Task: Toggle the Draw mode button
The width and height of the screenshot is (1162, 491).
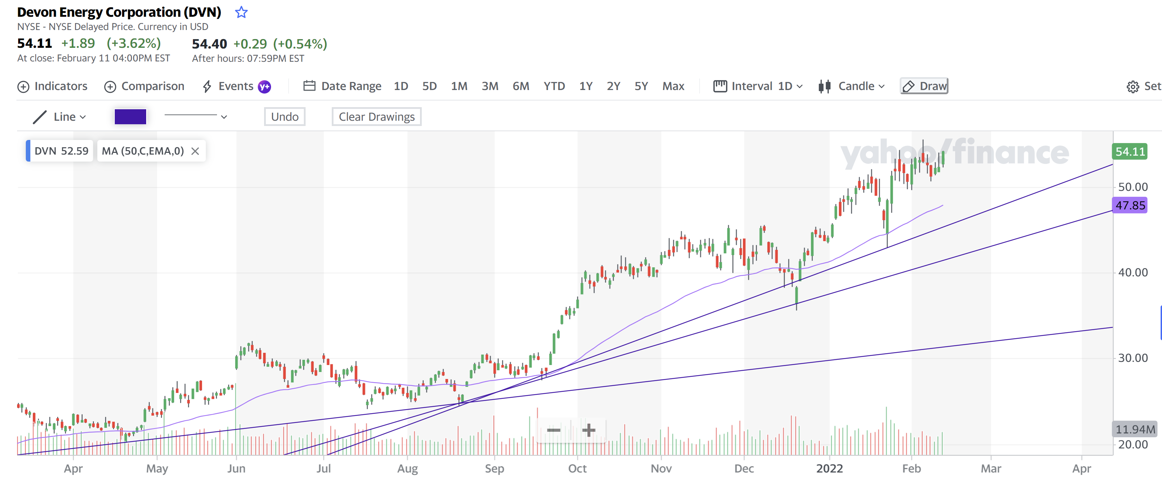Action: 924,86
